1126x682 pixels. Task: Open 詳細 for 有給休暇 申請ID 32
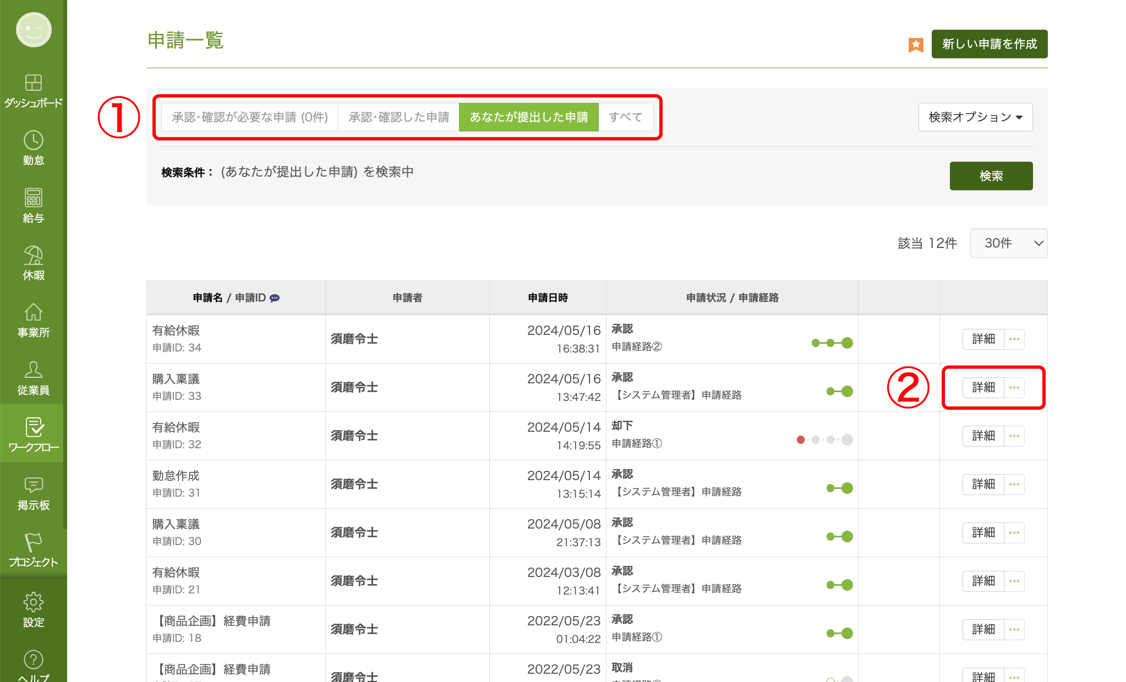point(983,436)
